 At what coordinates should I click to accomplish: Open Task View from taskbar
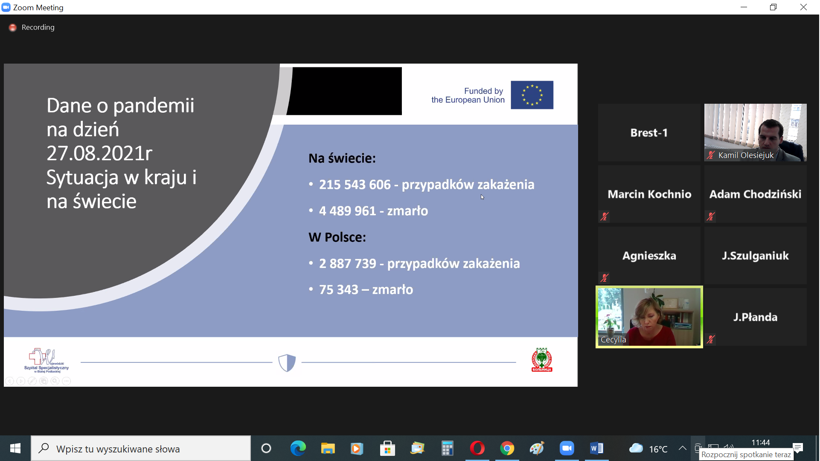[266, 448]
